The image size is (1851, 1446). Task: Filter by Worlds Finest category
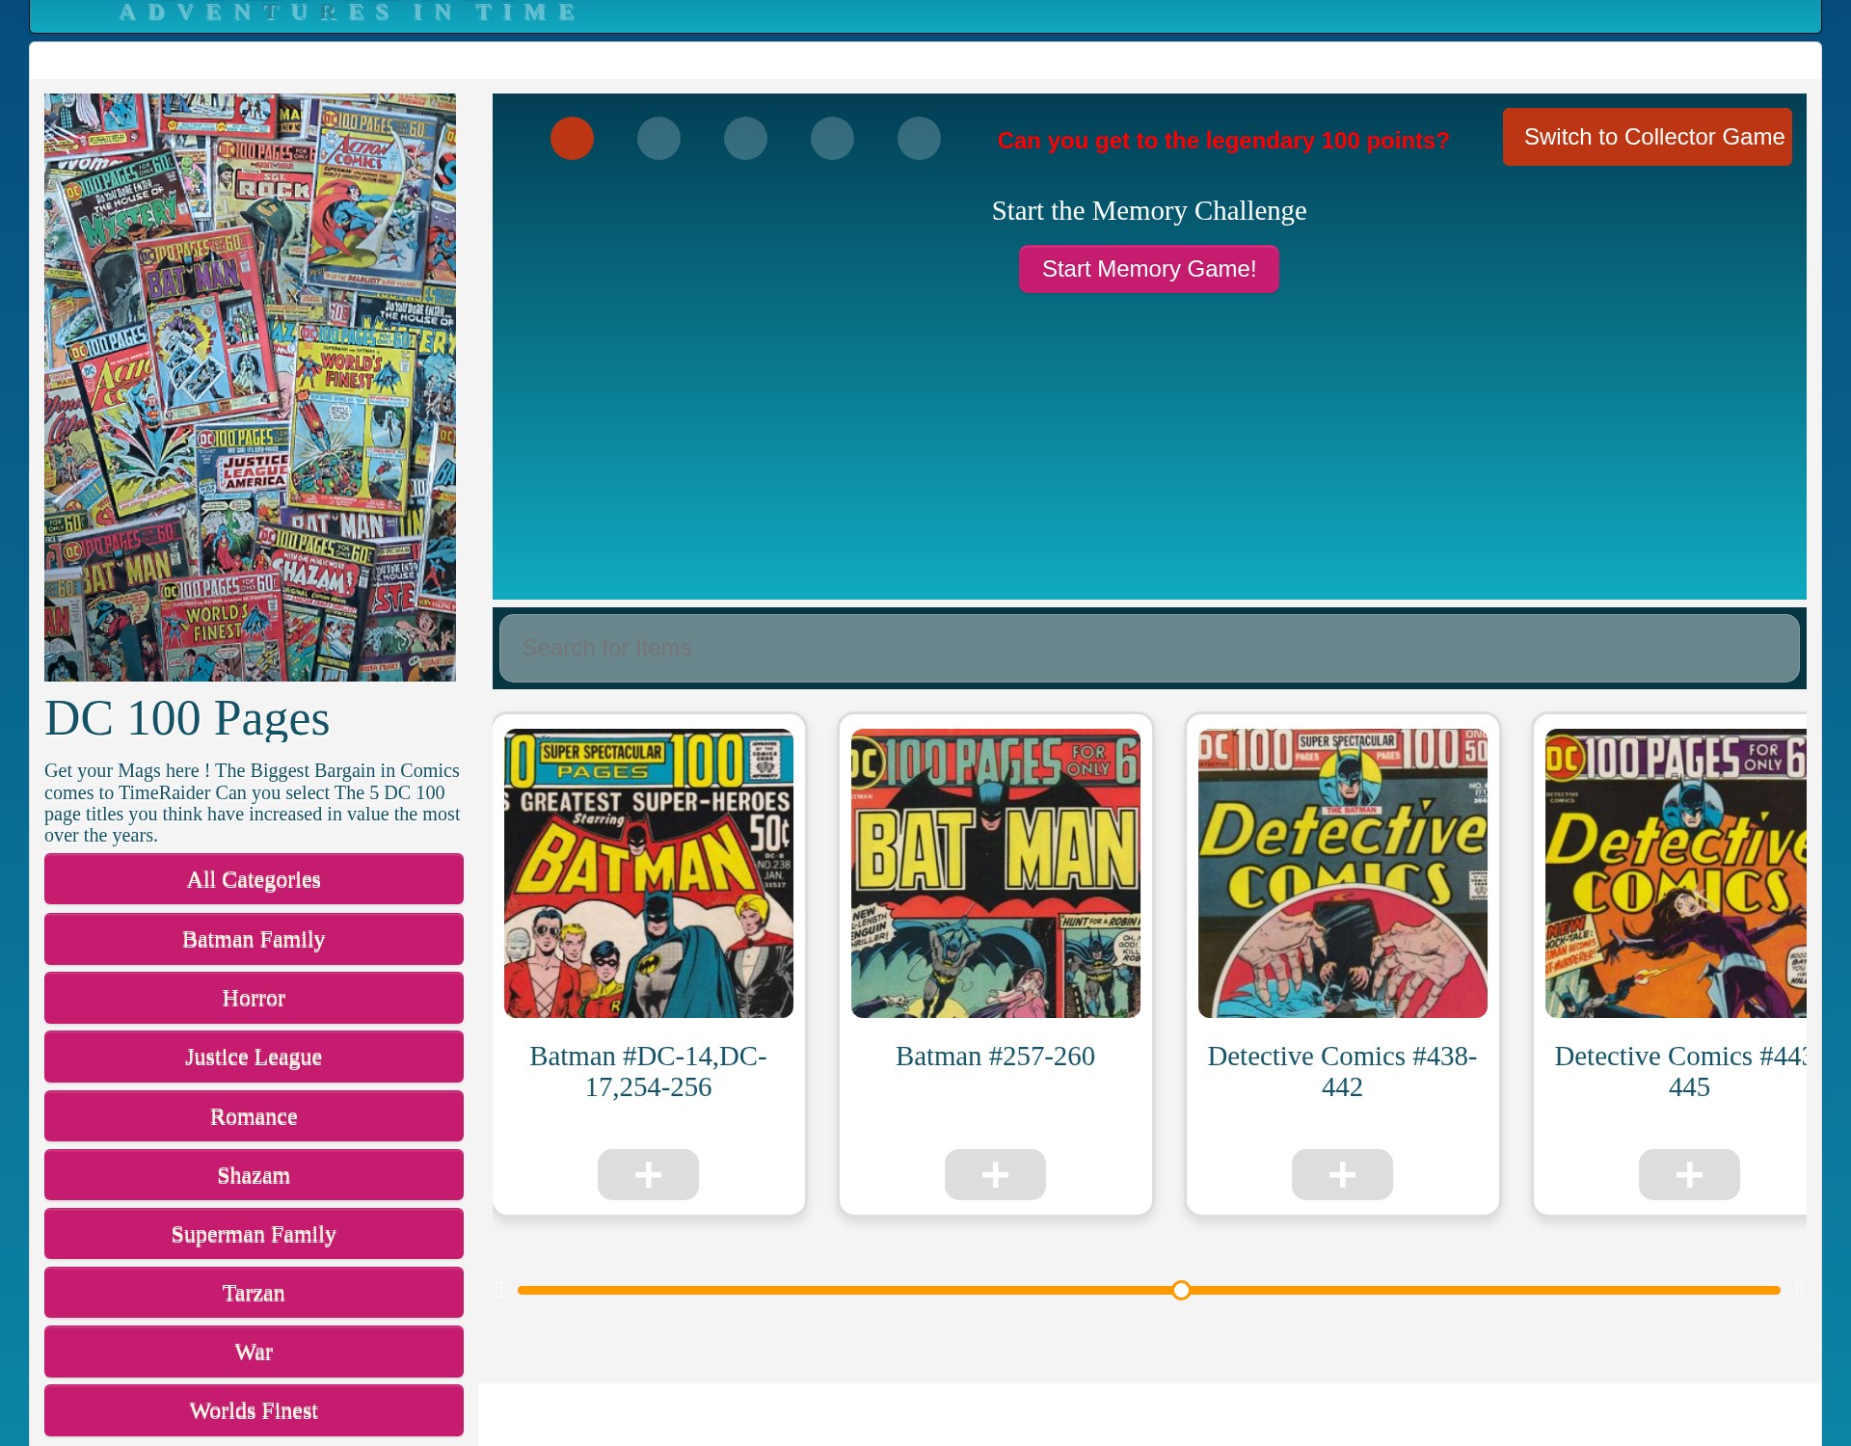[254, 1410]
